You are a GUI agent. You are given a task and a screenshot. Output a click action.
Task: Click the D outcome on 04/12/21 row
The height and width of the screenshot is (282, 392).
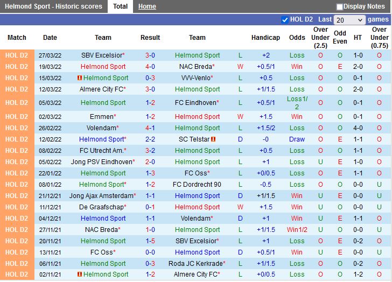point(240,218)
